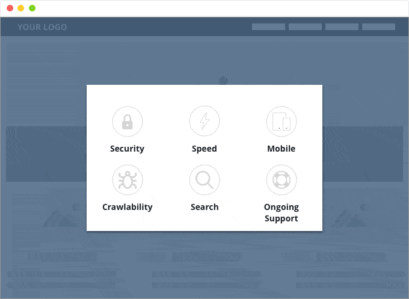Close the window with the red button

(10, 8)
